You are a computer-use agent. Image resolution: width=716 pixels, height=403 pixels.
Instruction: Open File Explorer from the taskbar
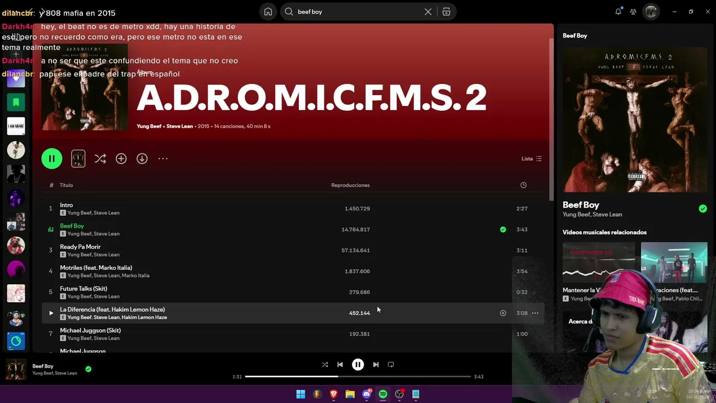pyautogui.click(x=350, y=394)
